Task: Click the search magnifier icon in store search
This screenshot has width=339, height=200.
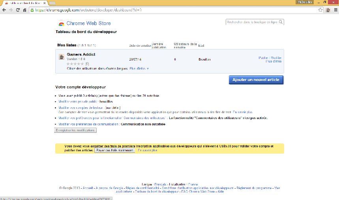Action: (281, 22)
